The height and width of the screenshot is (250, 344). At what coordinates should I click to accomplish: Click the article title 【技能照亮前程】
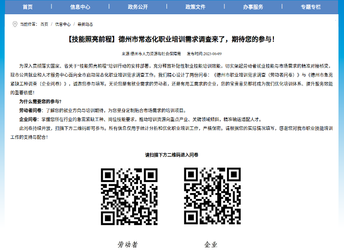point(172,39)
